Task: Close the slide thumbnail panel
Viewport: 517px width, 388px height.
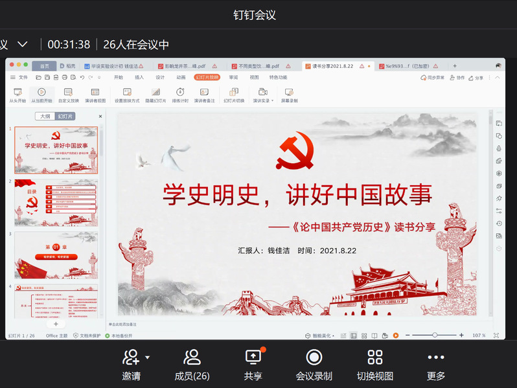Action: [100, 117]
